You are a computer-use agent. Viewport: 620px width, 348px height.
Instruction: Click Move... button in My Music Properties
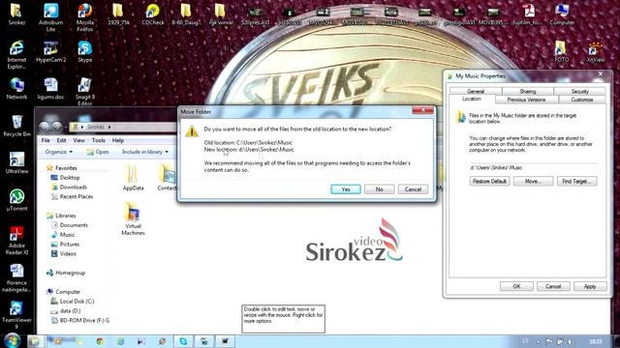pyautogui.click(x=533, y=181)
